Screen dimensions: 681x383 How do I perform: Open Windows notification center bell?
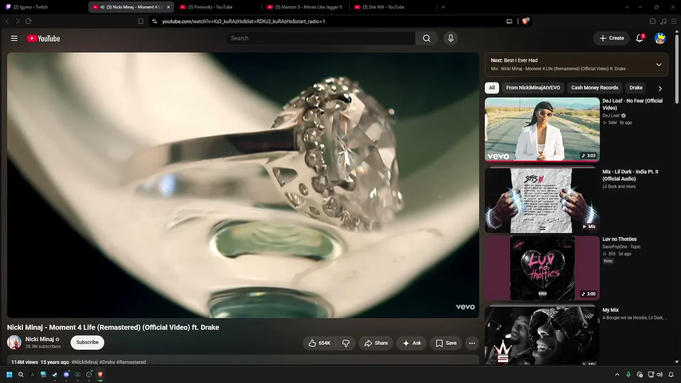pyautogui.click(x=671, y=374)
